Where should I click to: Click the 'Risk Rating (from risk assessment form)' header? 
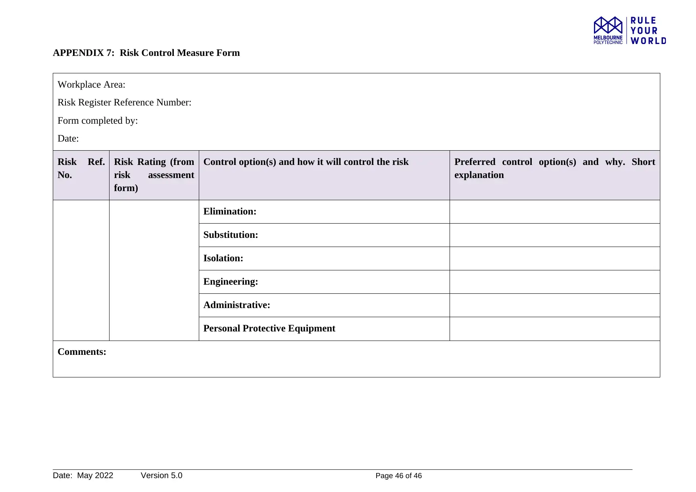click(x=154, y=175)
